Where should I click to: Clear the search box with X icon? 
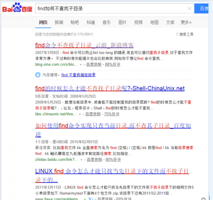pyautogui.click(x=190, y=9)
